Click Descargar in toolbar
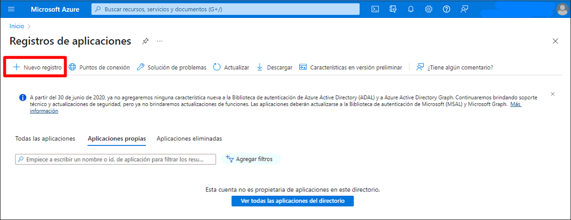Viewport: 571px width, 220px height. coord(275,67)
